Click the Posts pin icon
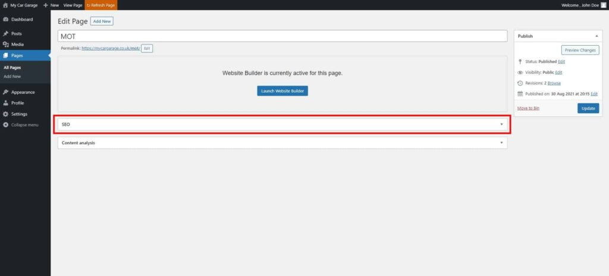 (x=5, y=34)
